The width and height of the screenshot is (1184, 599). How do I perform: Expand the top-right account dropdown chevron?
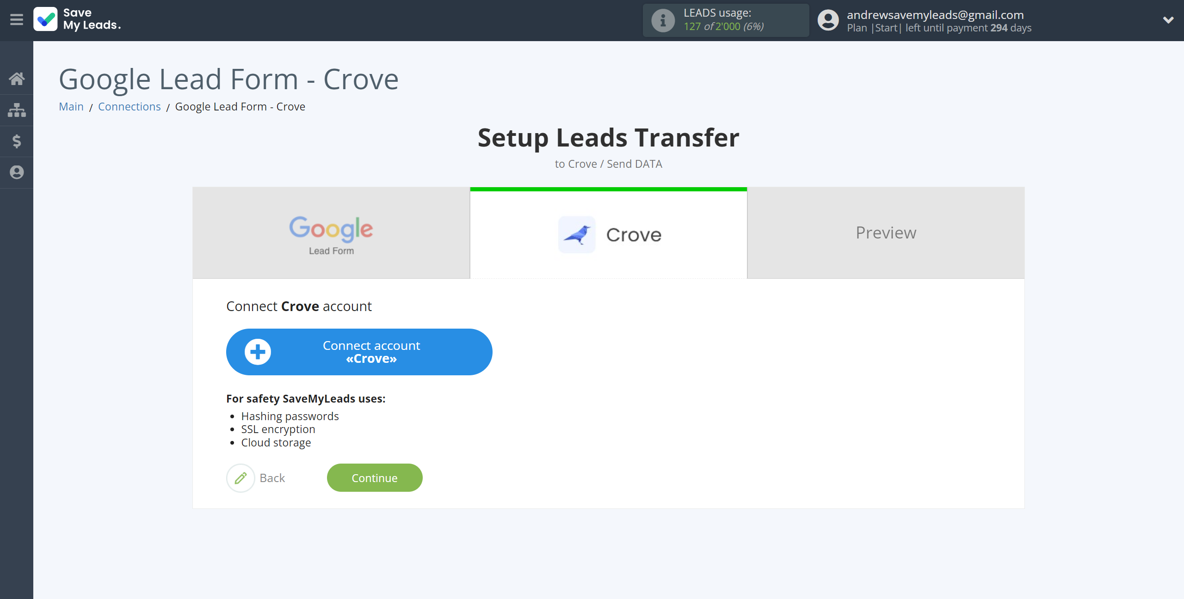coord(1168,20)
